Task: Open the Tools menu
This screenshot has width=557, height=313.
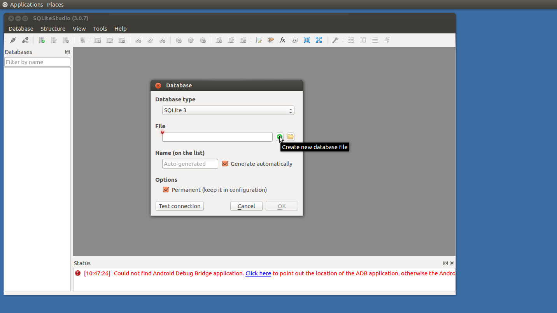Action: coord(100,29)
